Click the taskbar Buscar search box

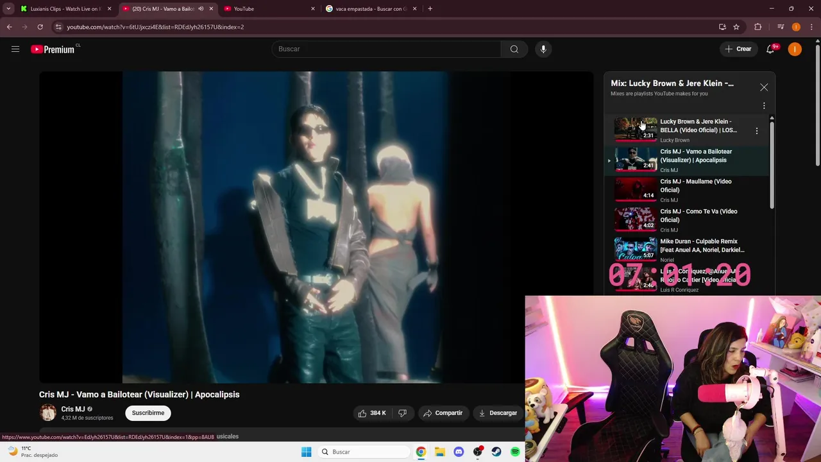click(364, 452)
